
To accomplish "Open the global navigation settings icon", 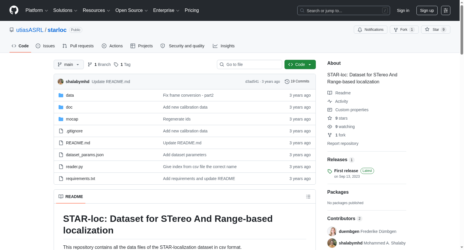I will pos(446,10).
